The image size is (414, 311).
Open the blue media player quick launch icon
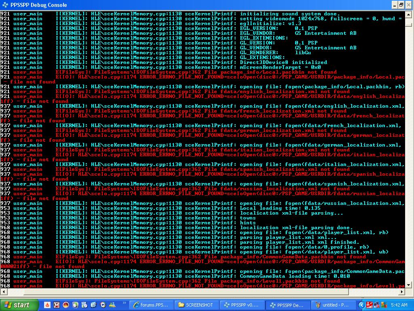103,305
